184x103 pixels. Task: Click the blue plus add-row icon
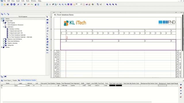pyautogui.click(x=181, y=85)
